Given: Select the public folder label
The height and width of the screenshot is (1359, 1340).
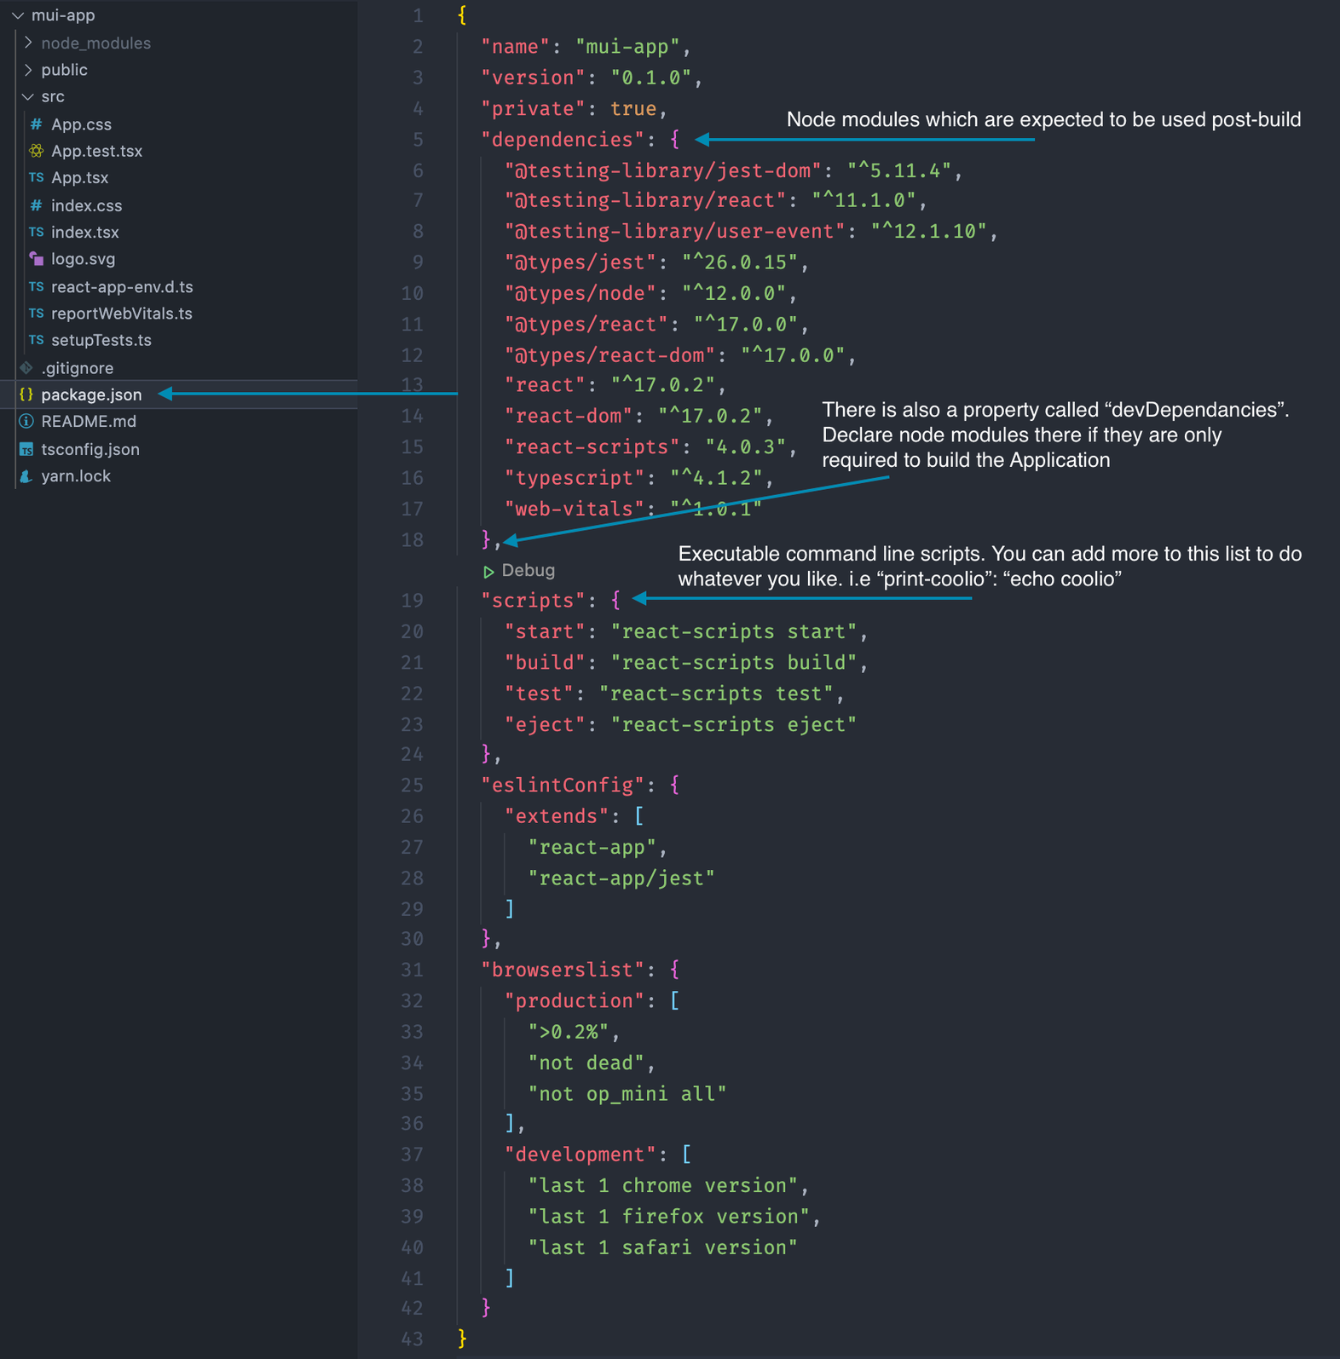Looking at the screenshot, I should tap(64, 70).
